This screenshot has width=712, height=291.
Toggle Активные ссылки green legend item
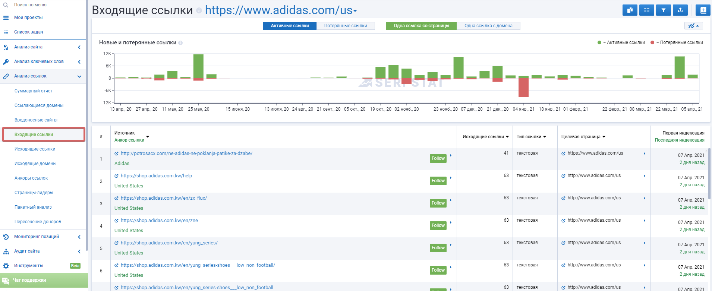pos(621,42)
